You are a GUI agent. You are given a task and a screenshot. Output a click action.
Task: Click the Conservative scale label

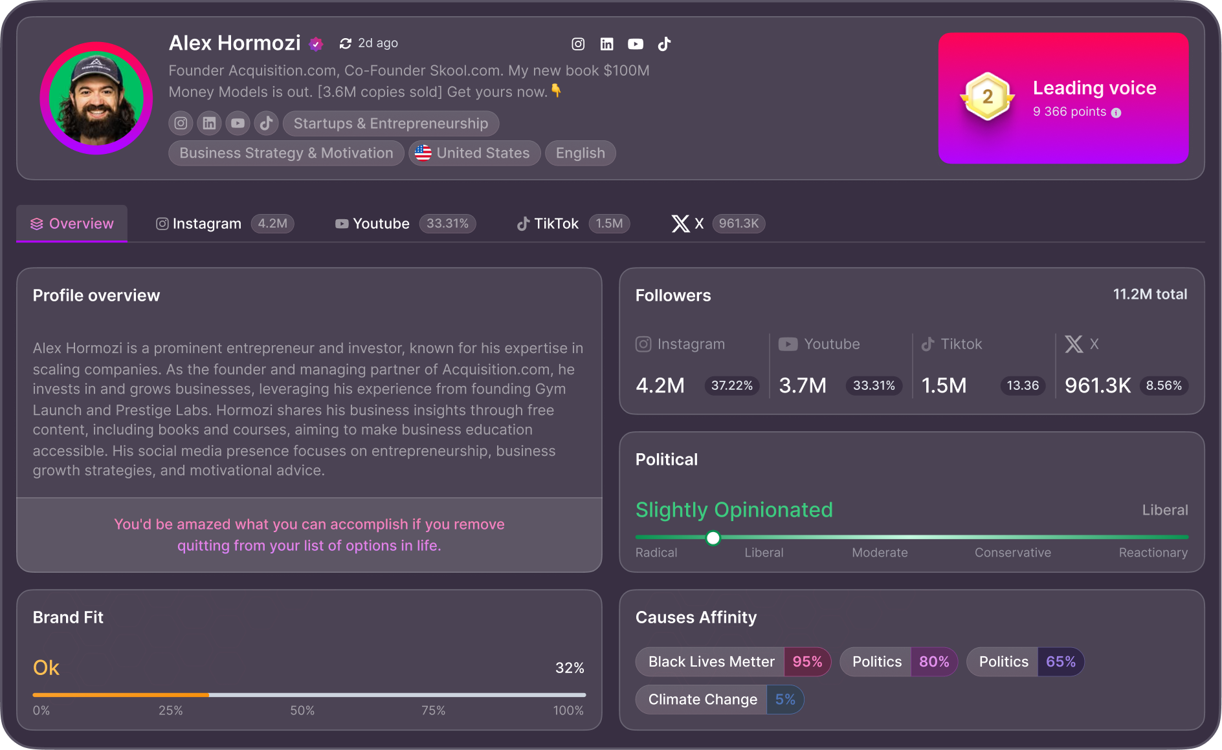point(1013,553)
